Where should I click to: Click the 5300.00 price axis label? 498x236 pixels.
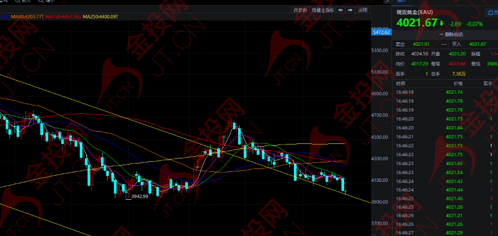(x=380, y=50)
